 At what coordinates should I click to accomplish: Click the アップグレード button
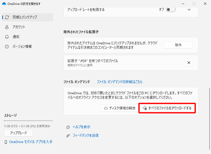[19, 133]
